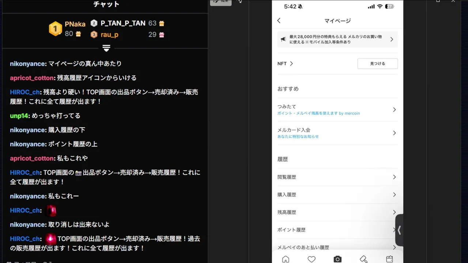Expand the chat leaderboard with the triple-line arrow
This screenshot has width=468, height=263.
106,48
